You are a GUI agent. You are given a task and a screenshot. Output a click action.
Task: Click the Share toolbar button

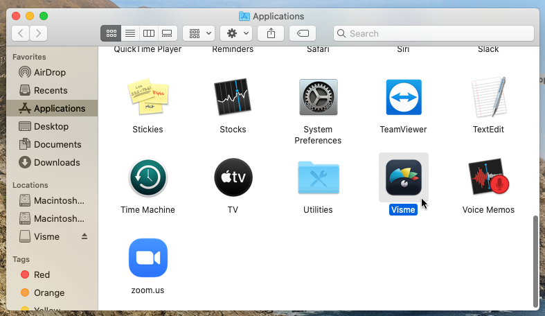pyautogui.click(x=271, y=33)
